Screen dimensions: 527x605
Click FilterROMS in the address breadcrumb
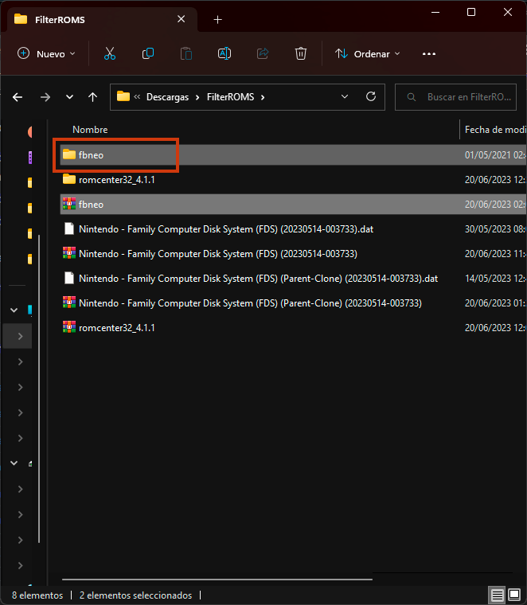230,97
